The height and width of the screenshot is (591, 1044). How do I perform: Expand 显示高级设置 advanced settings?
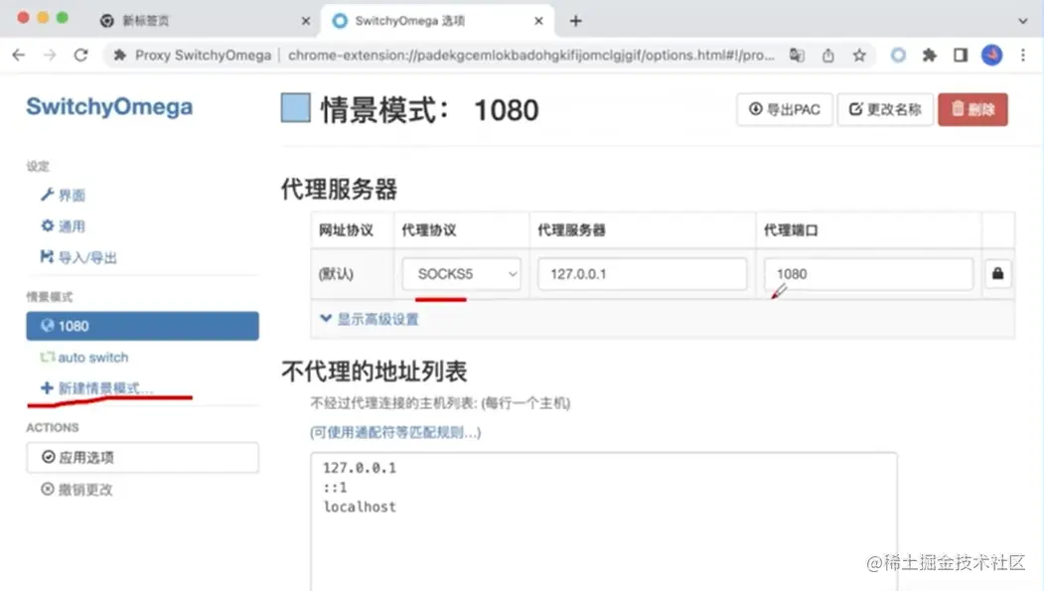click(370, 319)
